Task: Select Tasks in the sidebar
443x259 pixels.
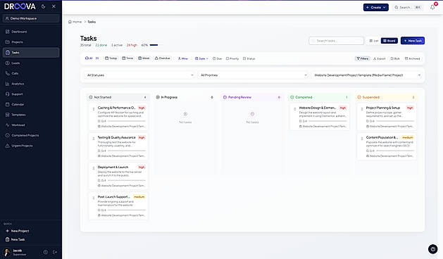Action: point(31,53)
